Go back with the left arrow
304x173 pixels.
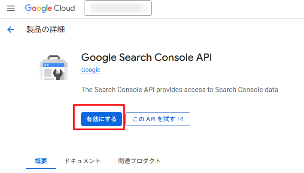[x=11, y=30]
